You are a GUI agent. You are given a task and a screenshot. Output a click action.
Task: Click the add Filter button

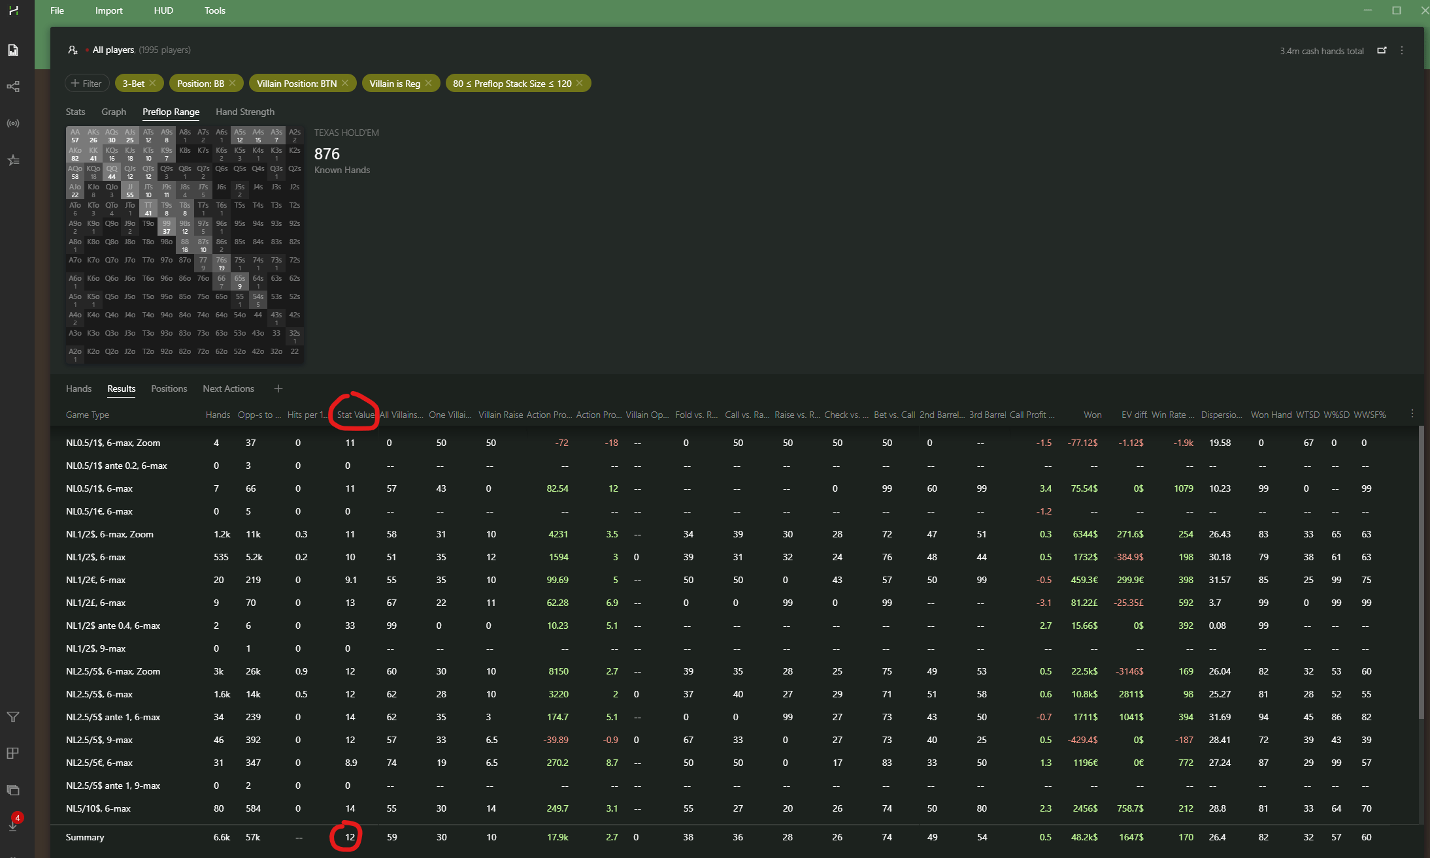pyautogui.click(x=87, y=84)
